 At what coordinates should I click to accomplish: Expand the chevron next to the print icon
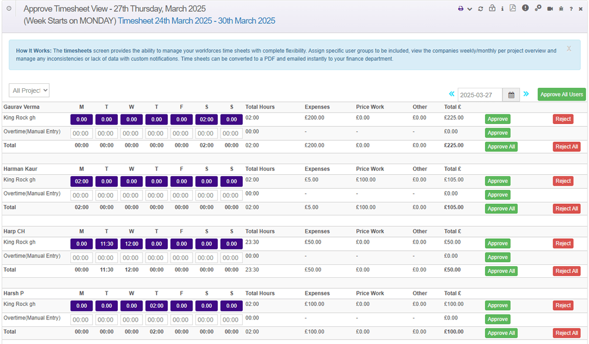[469, 9]
